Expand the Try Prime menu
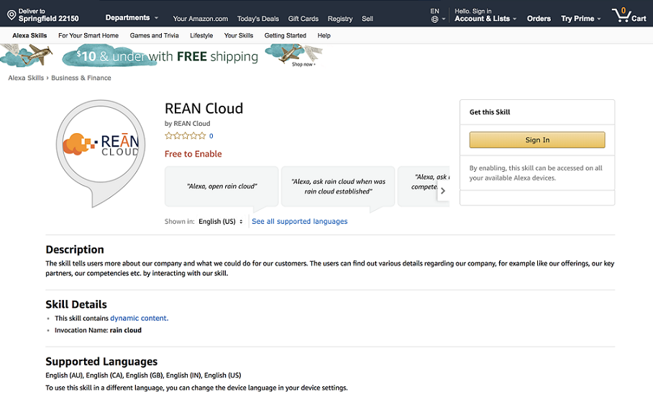This screenshot has height=397, width=653. (x=581, y=19)
